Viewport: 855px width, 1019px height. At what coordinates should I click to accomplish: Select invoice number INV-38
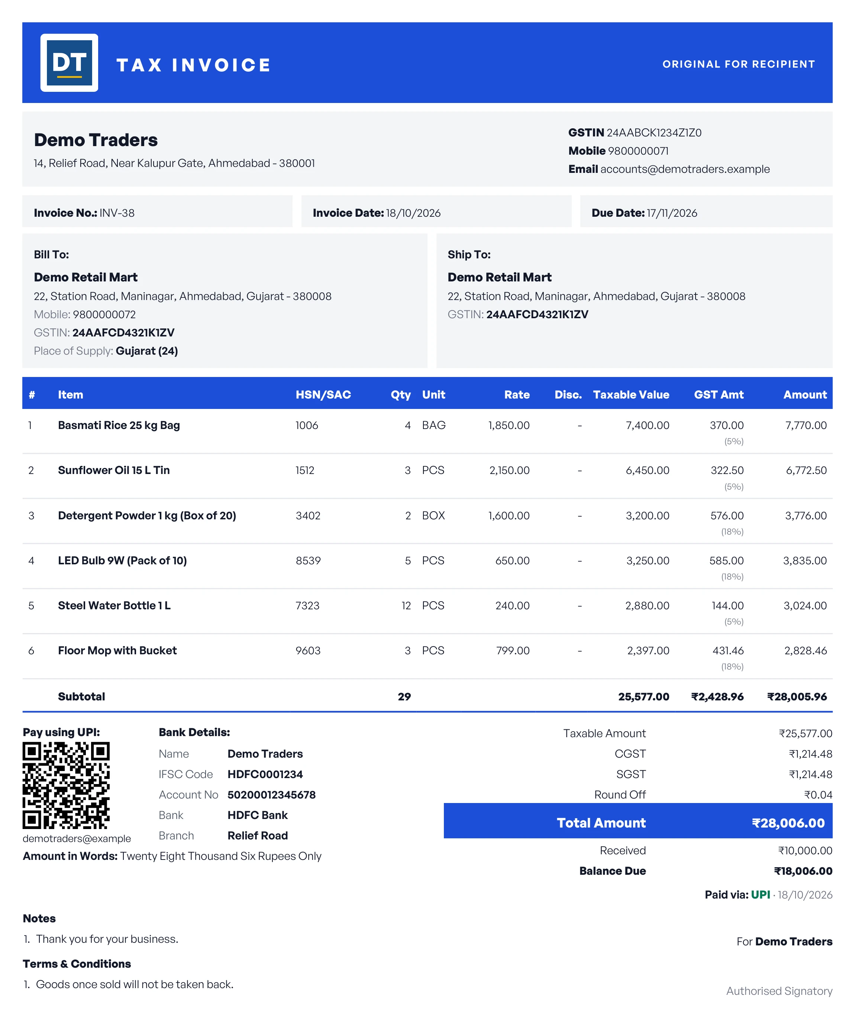pos(117,213)
